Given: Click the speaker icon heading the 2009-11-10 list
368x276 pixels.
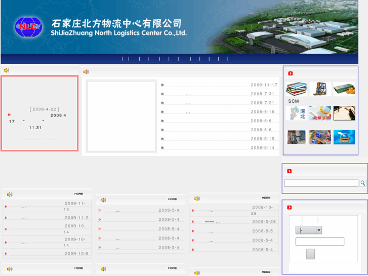Looking at the screenshot, I should (x=10, y=194).
